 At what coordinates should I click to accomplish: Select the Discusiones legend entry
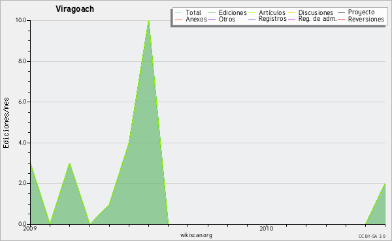click(x=316, y=12)
